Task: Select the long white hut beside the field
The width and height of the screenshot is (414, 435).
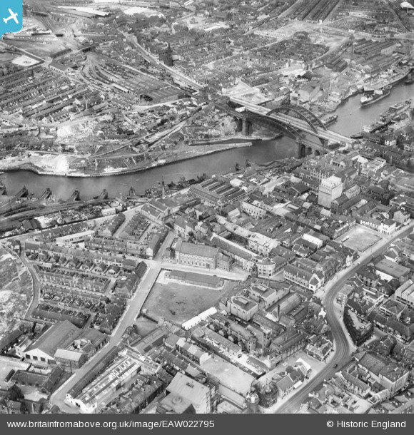Action: 200,319
